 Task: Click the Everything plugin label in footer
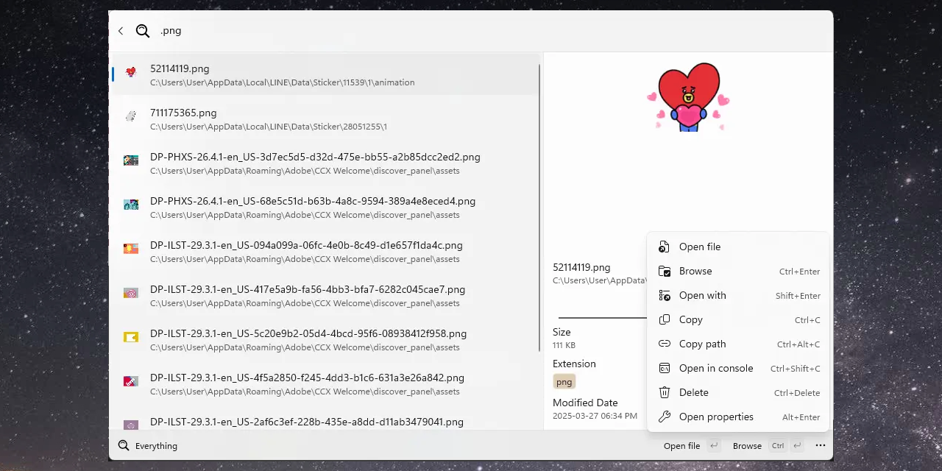click(x=156, y=446)
